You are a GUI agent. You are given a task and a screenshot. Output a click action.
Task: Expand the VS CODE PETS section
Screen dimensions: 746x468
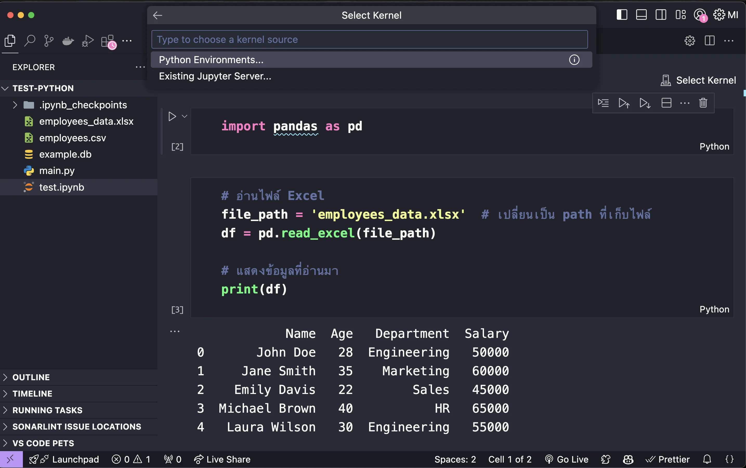(x=79, y=443)
